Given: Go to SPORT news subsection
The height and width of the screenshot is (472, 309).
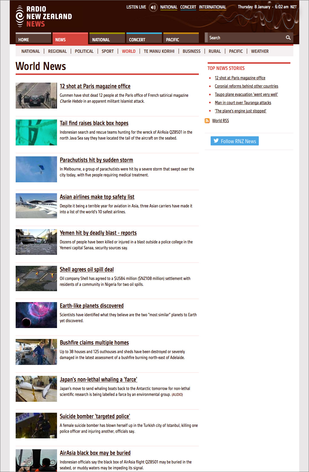Looking at the screenshot, I should [108, 51].
